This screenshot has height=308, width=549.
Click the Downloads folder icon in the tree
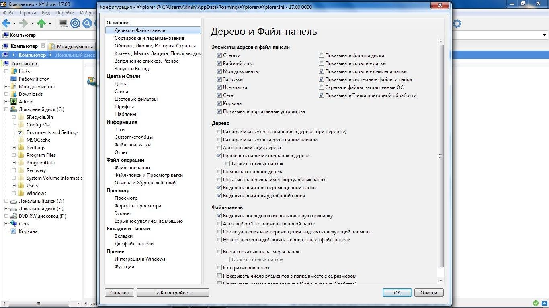[14, 94]
